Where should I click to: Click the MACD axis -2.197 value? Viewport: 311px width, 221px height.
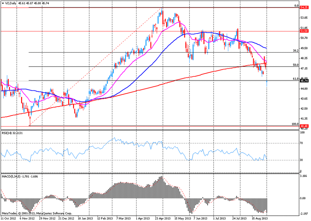click(x=304, y=214)
